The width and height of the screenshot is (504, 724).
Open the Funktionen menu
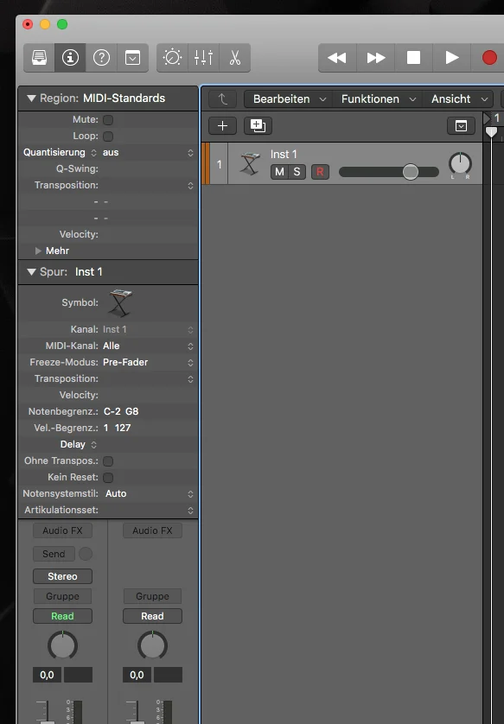[378, 98]
